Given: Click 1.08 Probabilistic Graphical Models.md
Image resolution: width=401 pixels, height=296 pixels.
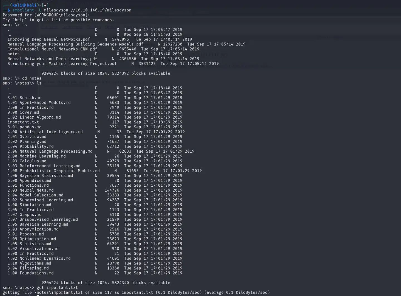Looking at the screenshot, I should (x=54, y=171).
